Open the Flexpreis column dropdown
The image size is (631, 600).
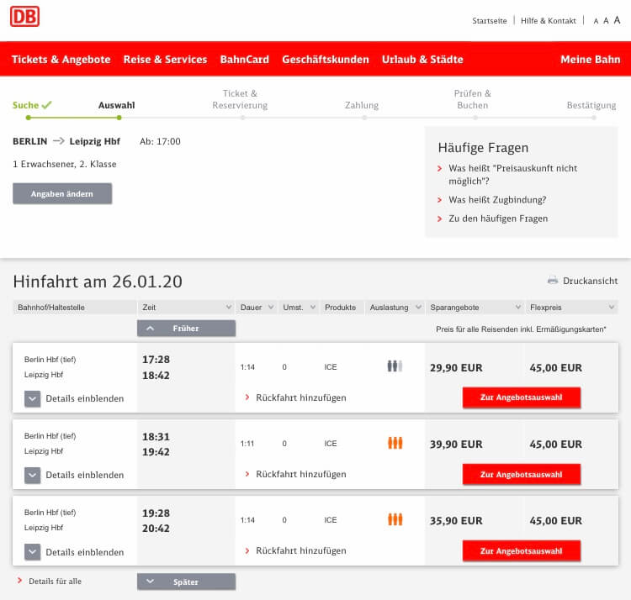tap(611, 308)
